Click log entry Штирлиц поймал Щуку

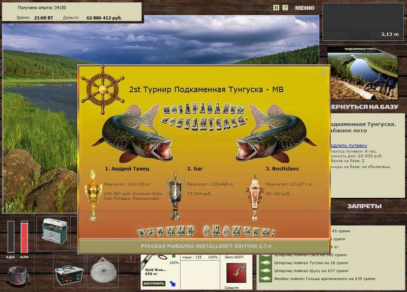pos(311,271)
